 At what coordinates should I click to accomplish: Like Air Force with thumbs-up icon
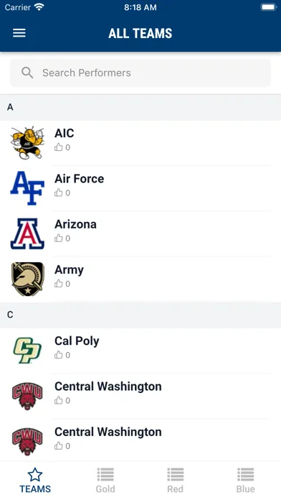point(59,193)
